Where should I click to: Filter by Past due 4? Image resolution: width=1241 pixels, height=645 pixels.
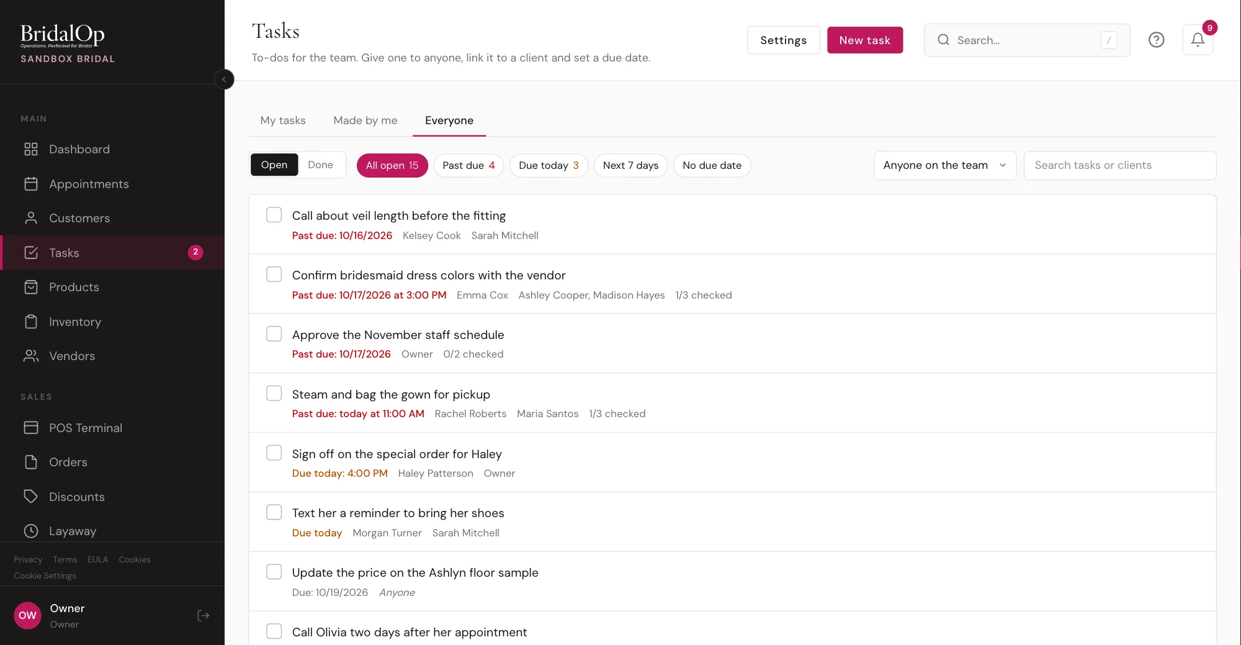(x=468, y=165)
